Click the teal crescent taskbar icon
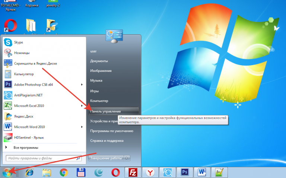Image resolution: width=286 pixels, height=178 pixels. (99, 172)
